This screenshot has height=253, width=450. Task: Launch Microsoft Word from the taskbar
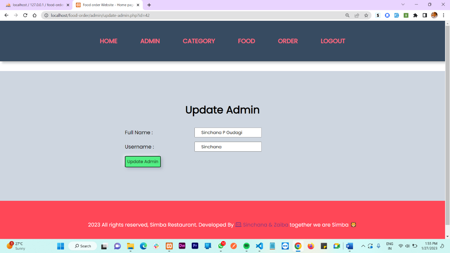[349, 246]
